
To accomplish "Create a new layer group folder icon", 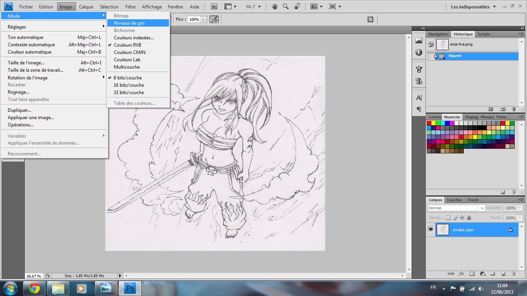I will [x=493, y=274].
